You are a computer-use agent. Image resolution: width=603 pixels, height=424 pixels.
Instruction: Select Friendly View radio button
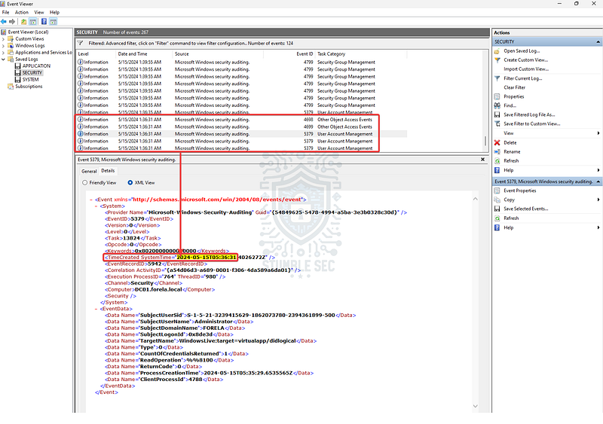85,182
